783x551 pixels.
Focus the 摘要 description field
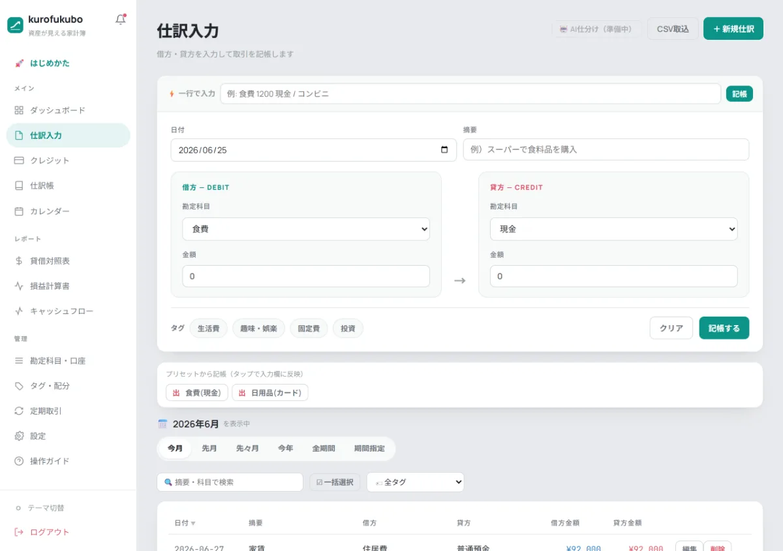[x=606, y=150]
